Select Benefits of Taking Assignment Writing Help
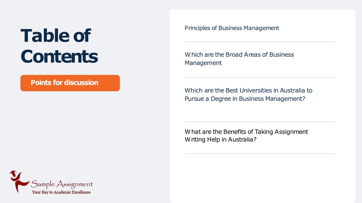Screen dimensions: 362x203 pyautogui.click(x=246, y=136)
